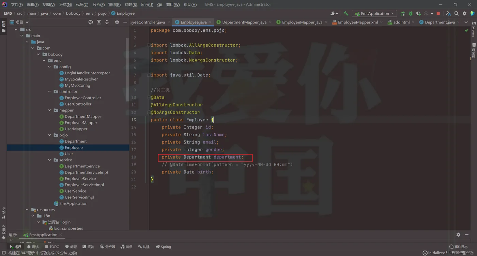Open the TODO tool window
Image resolution: width=477 pixels, height=256 pixels.
(x=52, y=247)
